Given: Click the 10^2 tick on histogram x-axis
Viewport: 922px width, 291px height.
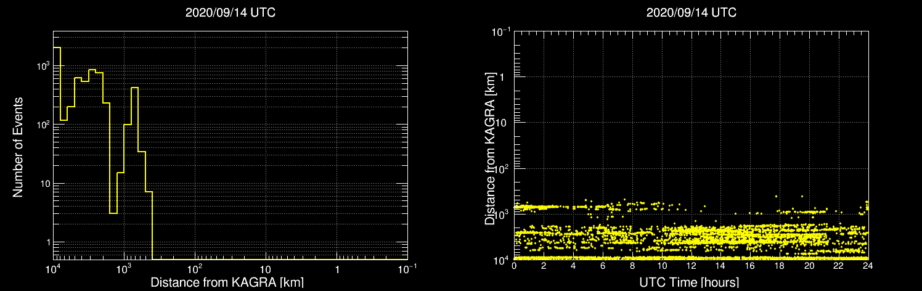Looking at the screenshot, I should click(x=195, y=269).
